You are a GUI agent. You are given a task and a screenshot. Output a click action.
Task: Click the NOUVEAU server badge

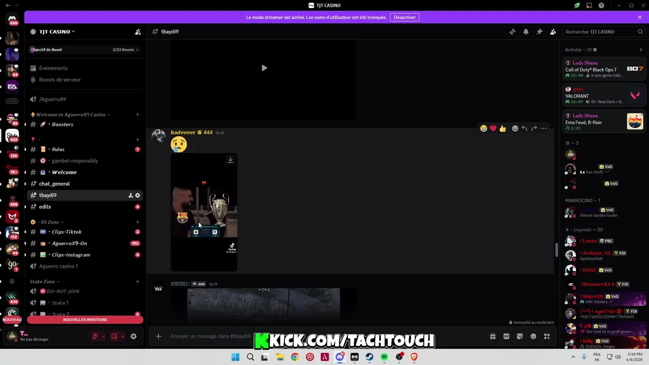(x=12, y=320)
